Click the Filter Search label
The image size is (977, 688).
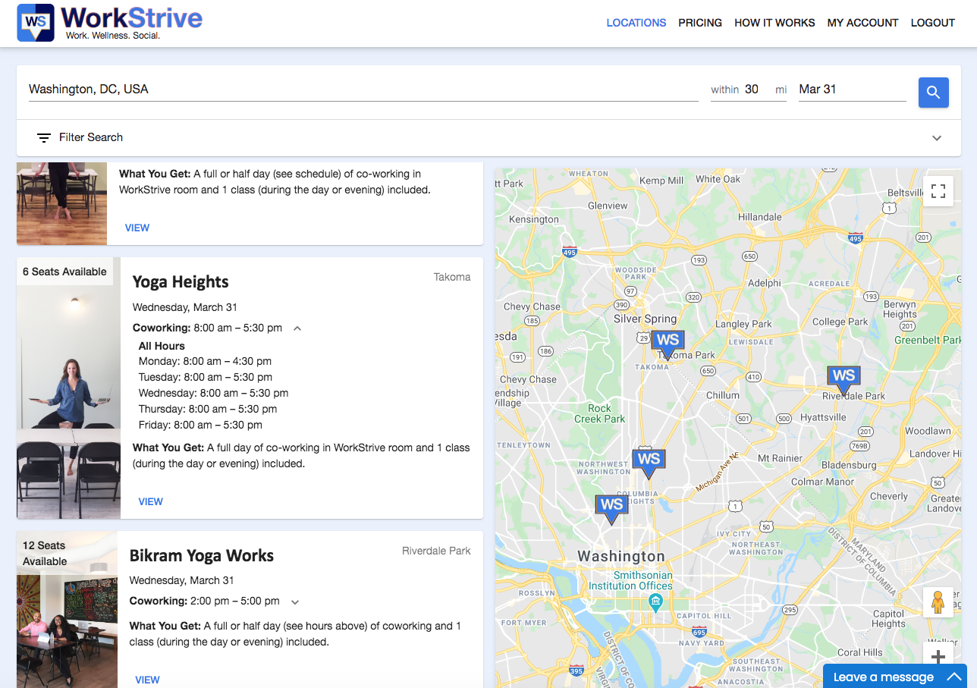(x=91, y=137)
